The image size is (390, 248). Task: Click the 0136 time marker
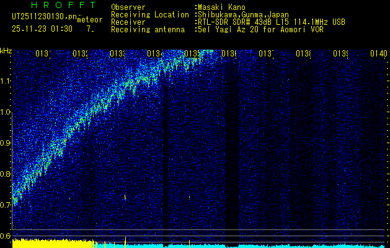click(229, 53)
